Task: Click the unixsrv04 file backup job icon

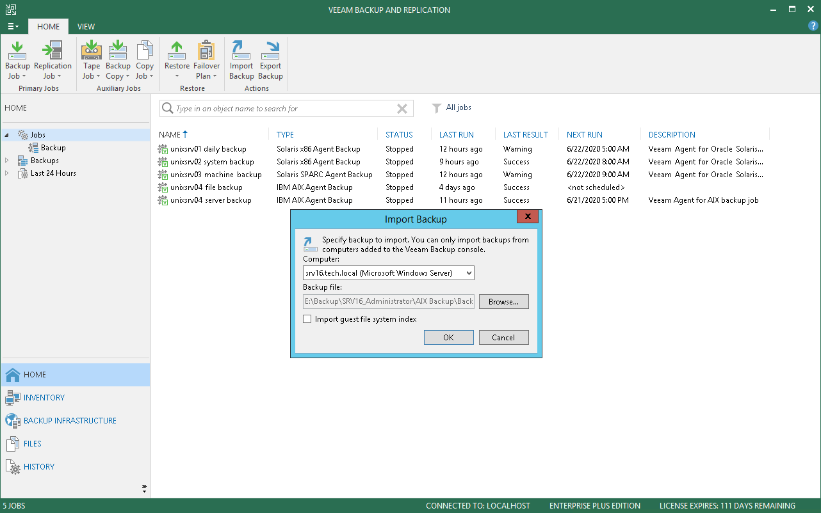Action: [x=163, y=187]
